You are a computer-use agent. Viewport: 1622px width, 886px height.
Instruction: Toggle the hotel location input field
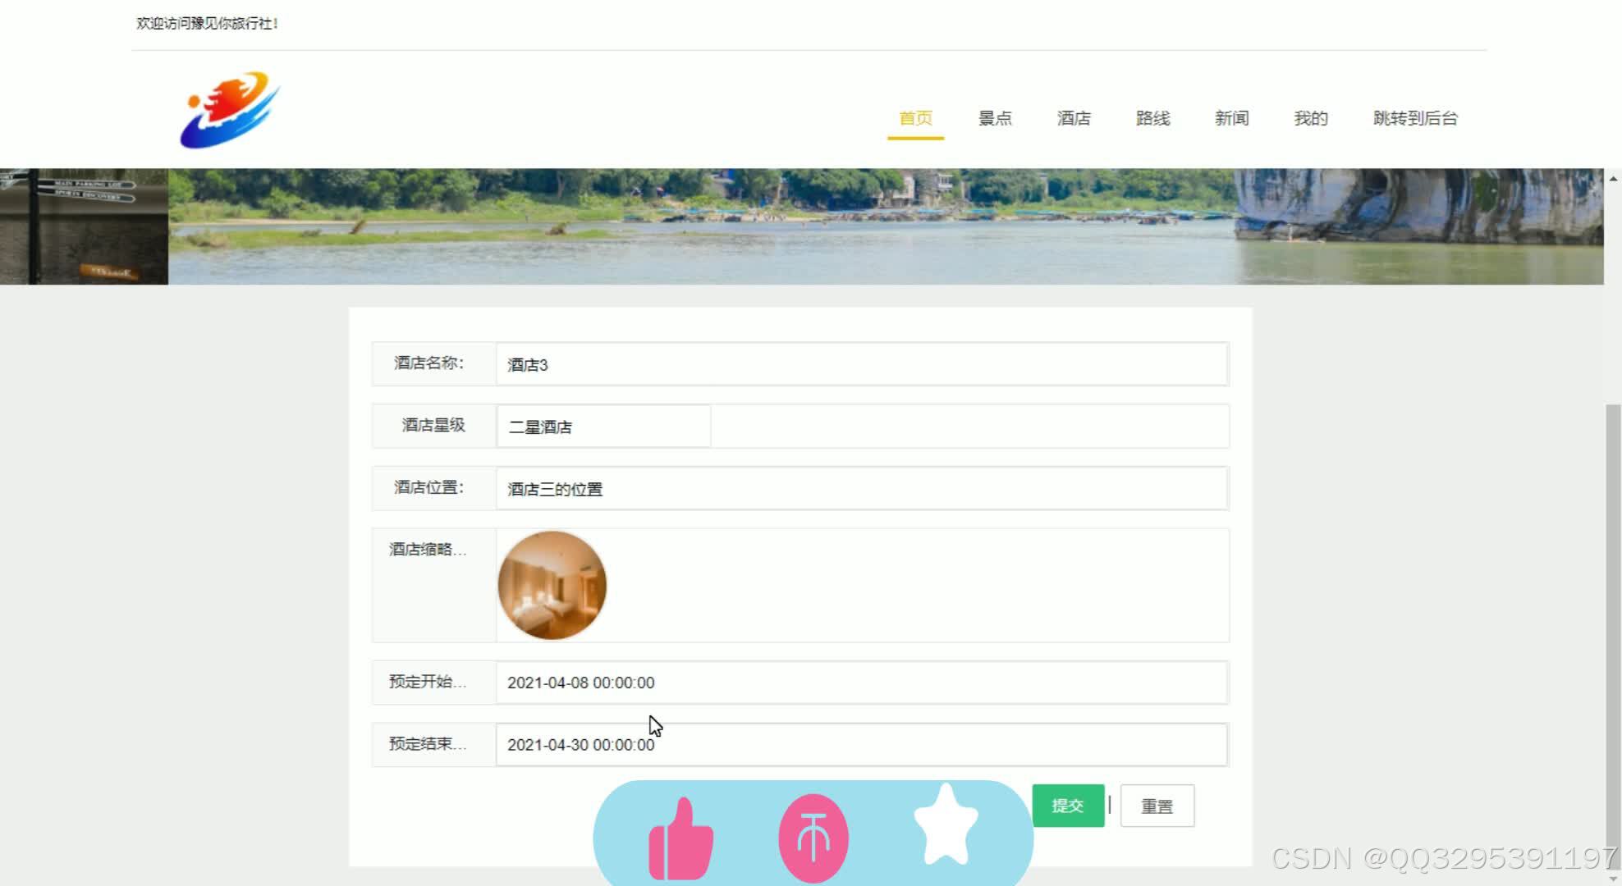point(860,488)
